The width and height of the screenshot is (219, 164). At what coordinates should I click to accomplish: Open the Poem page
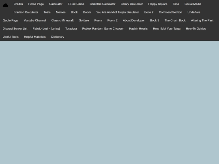coord(98,21)
